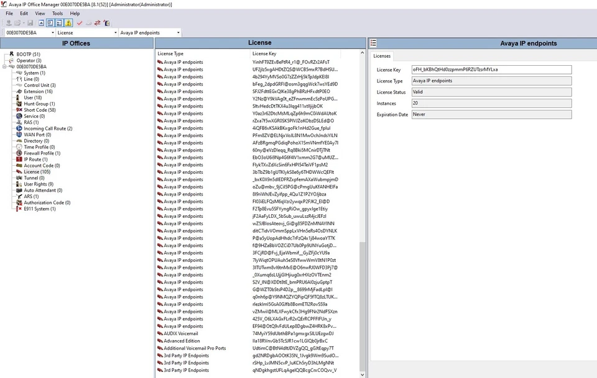597x378 pixels.
Task: Collapse the 00E0070DE5BA tree node
Action: (x=4, y=66)
